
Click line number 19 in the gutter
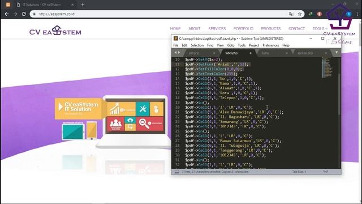[x=177, y=103]
